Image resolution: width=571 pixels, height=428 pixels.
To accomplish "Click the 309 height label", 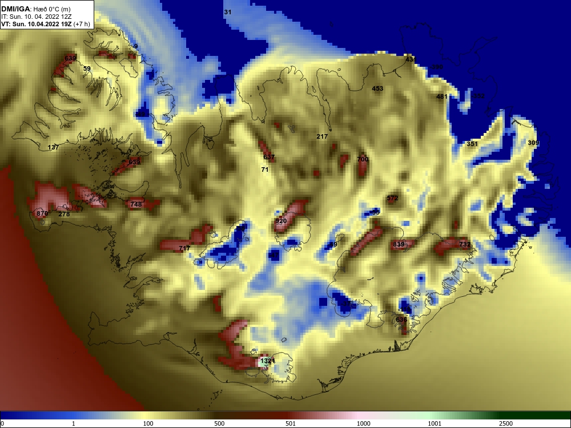I will pos(533,143).
